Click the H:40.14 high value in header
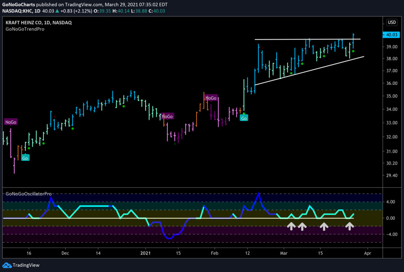This screenshot has height=272, width=404. point(121,11)
